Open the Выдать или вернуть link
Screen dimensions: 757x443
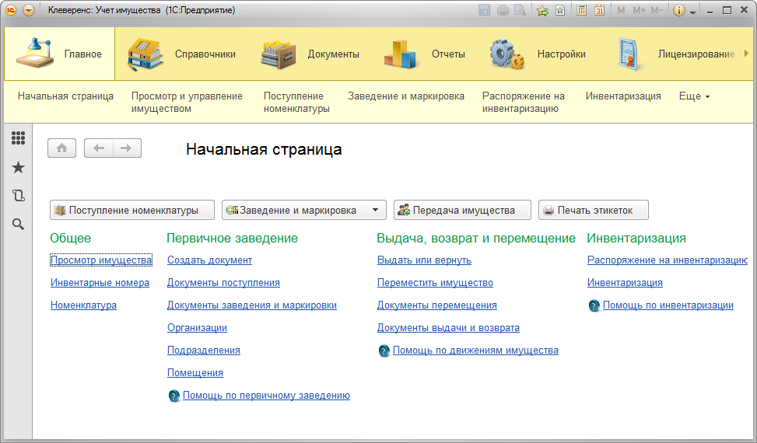(x=424, y=260)
